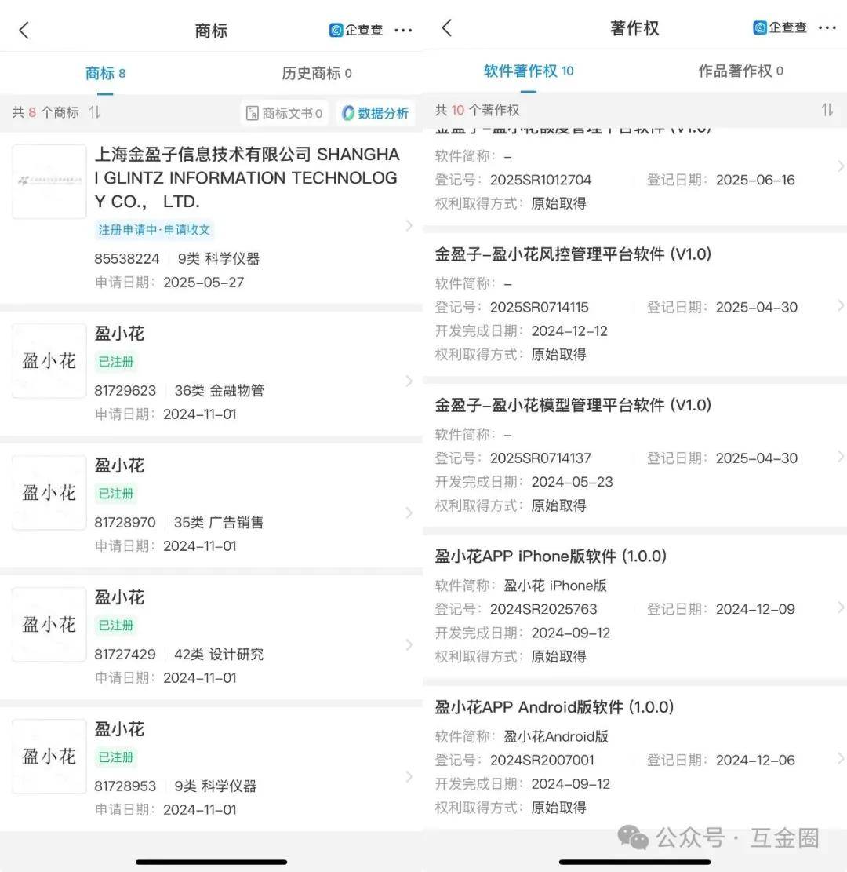Open 盈小花 35类 广告销售 trademark thumbnail

pos(49,493)
